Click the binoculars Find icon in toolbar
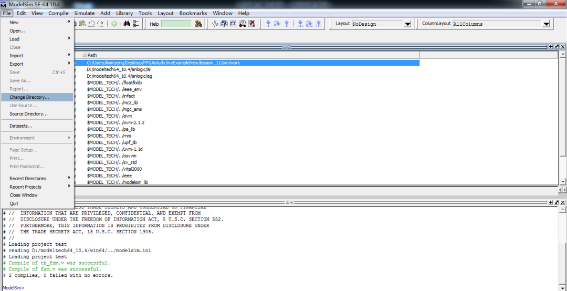Image resolution: width=567 pixels, height=291 pixels. click(127, 24)
